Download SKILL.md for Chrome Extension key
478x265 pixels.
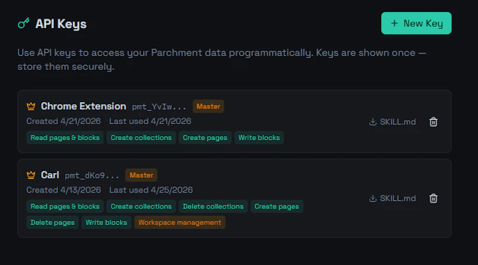[x=393, y=122]
